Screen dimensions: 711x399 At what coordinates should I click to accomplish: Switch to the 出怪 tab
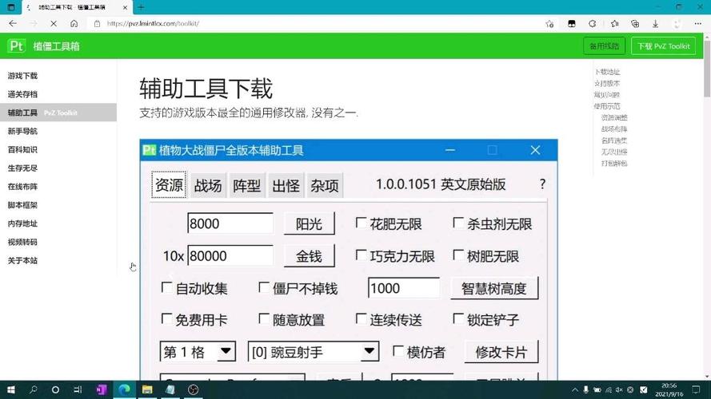click(286, 185)
